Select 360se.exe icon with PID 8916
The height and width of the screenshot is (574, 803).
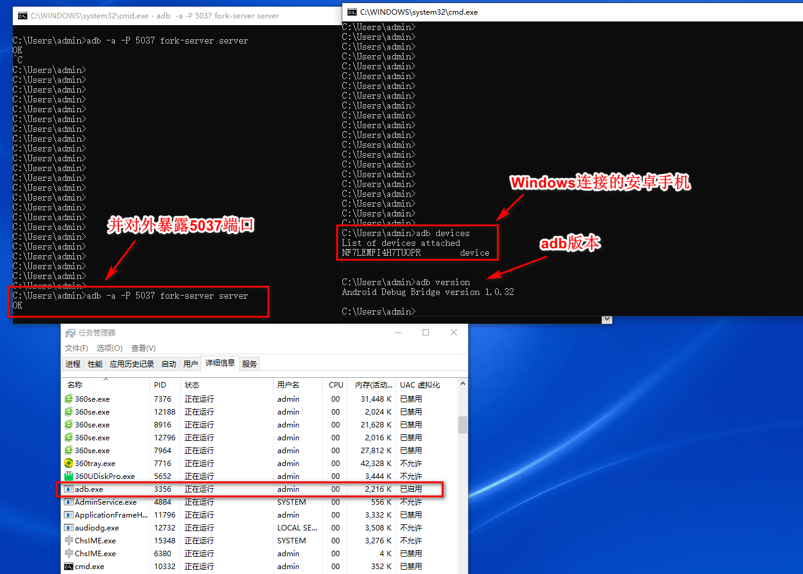pos(69,424)
